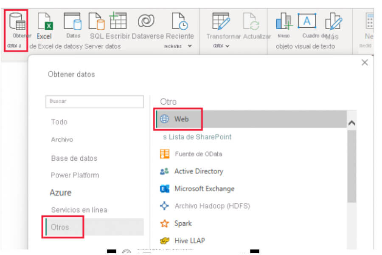
Task: Click the Actualizar refresh icon
Action: pos(251,21)
